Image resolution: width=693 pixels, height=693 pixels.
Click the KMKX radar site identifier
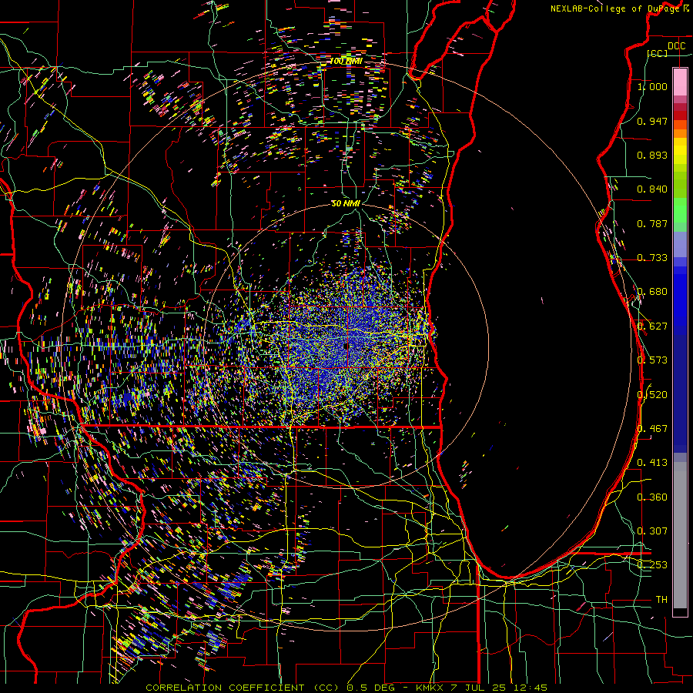(430, 688)
